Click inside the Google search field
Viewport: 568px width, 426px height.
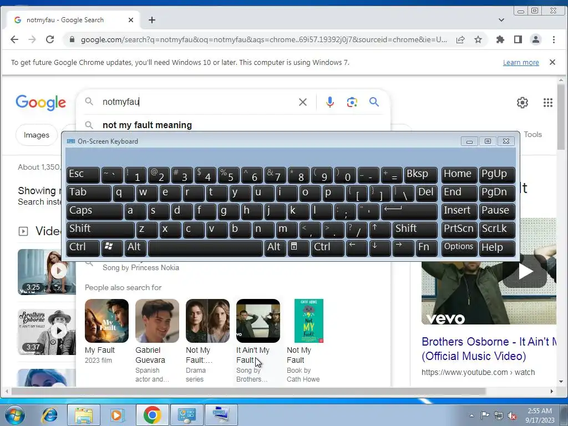click(x=197, y=102)
